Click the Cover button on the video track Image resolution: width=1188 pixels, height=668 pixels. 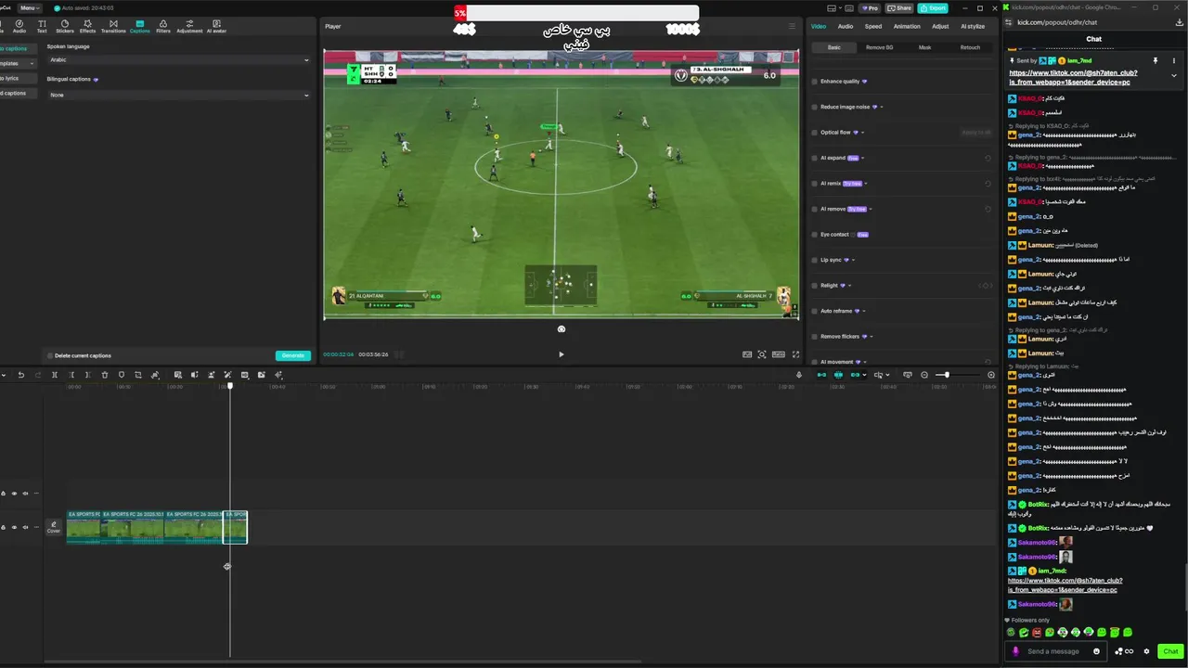point(54,527)
